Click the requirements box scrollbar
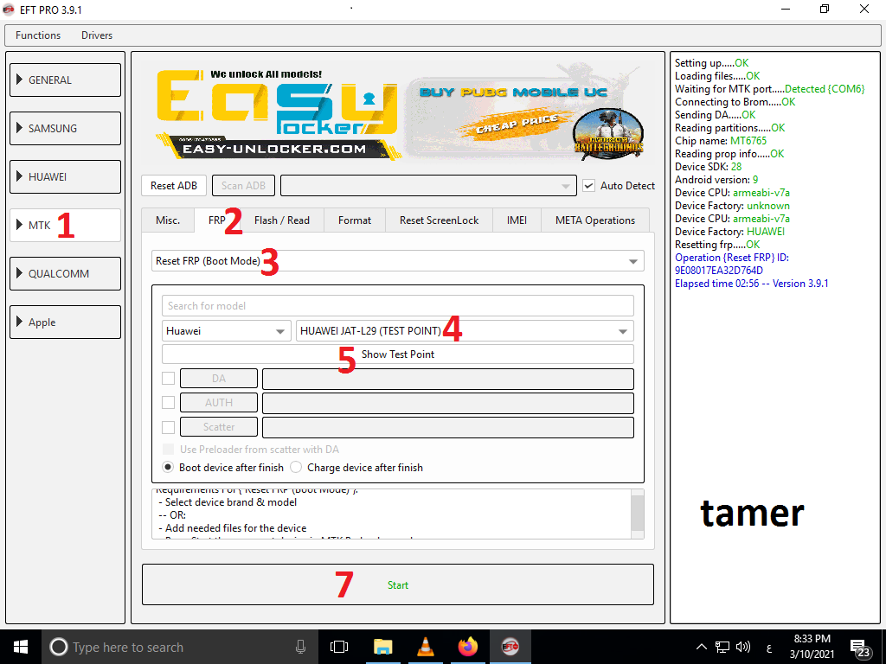 [638, 514]
